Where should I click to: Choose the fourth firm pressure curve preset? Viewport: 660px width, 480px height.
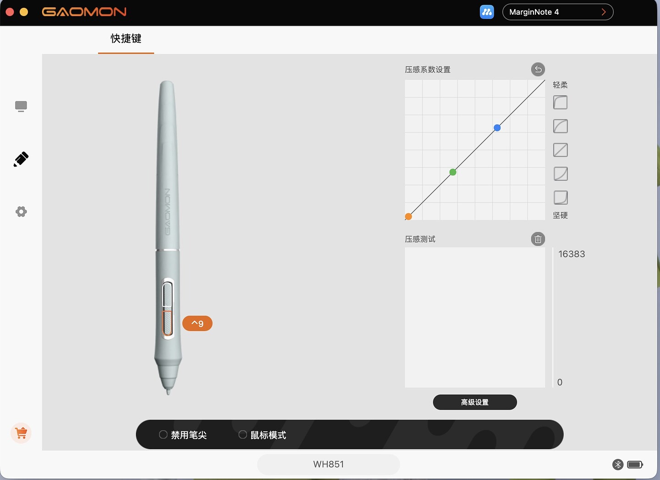[561, 174]
